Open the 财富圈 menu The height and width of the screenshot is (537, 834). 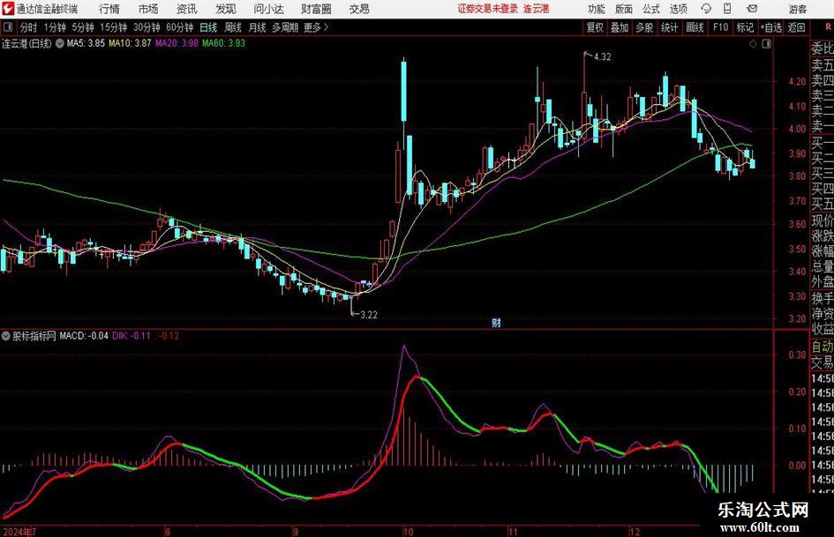point(316,9)
